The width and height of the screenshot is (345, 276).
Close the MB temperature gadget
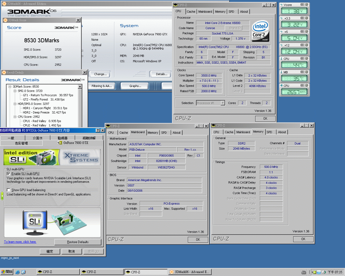pyautogui.click(x=306, y=72)
